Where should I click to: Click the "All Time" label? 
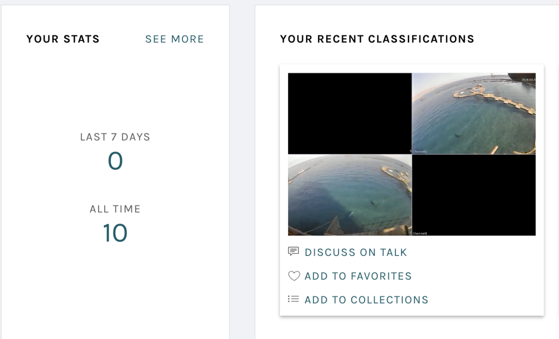point(115,209)
